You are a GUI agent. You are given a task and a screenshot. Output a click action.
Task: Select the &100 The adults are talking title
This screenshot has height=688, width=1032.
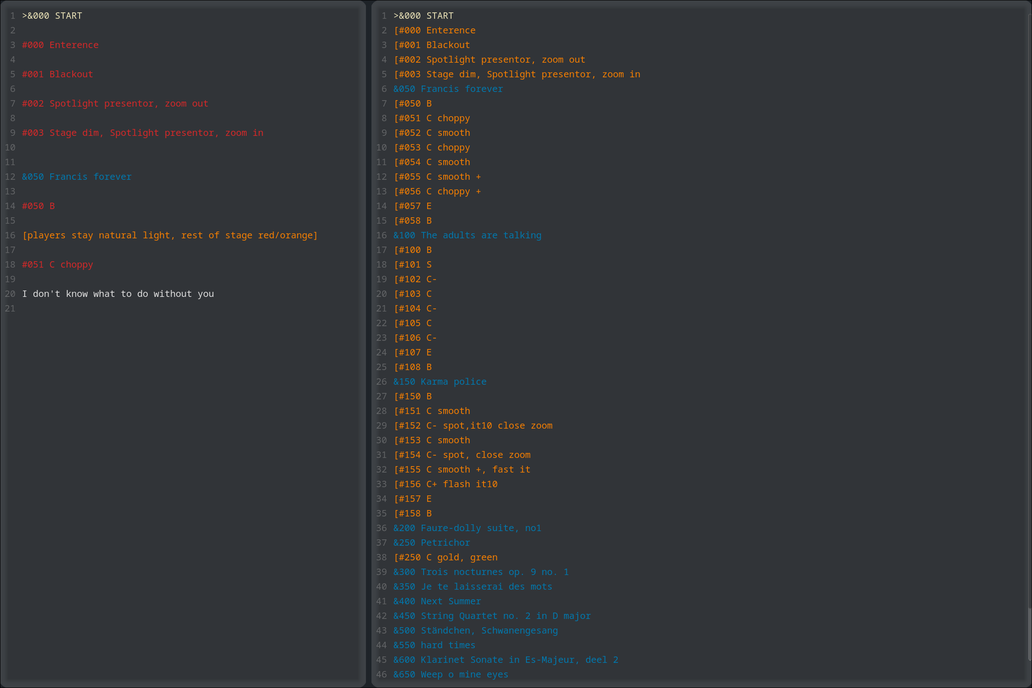click(x=467, y=235)
